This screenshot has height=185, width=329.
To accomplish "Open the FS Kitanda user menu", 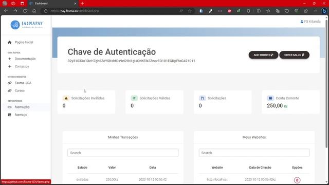I will [x=310, y=22].
